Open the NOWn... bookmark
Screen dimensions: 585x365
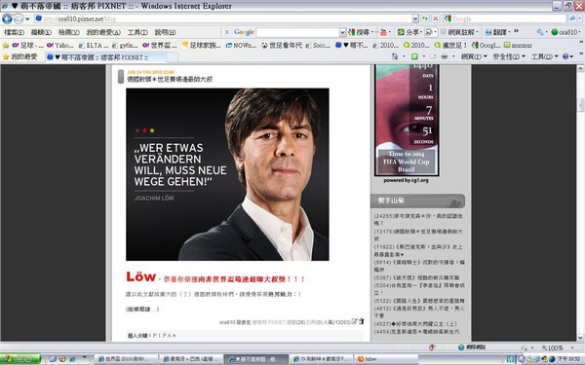point(241,45)
